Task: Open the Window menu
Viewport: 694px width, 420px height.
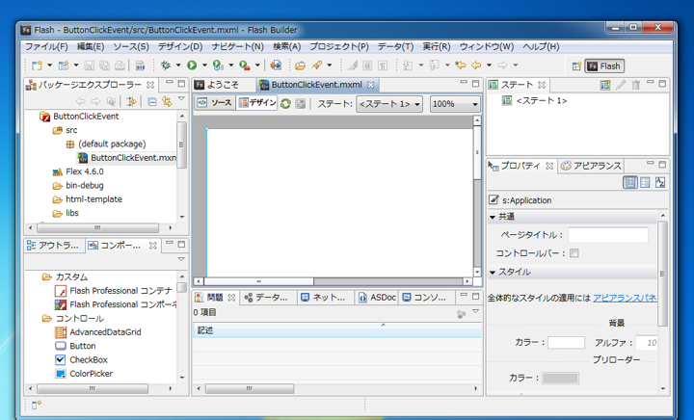Action: click(x=487, y=47)
